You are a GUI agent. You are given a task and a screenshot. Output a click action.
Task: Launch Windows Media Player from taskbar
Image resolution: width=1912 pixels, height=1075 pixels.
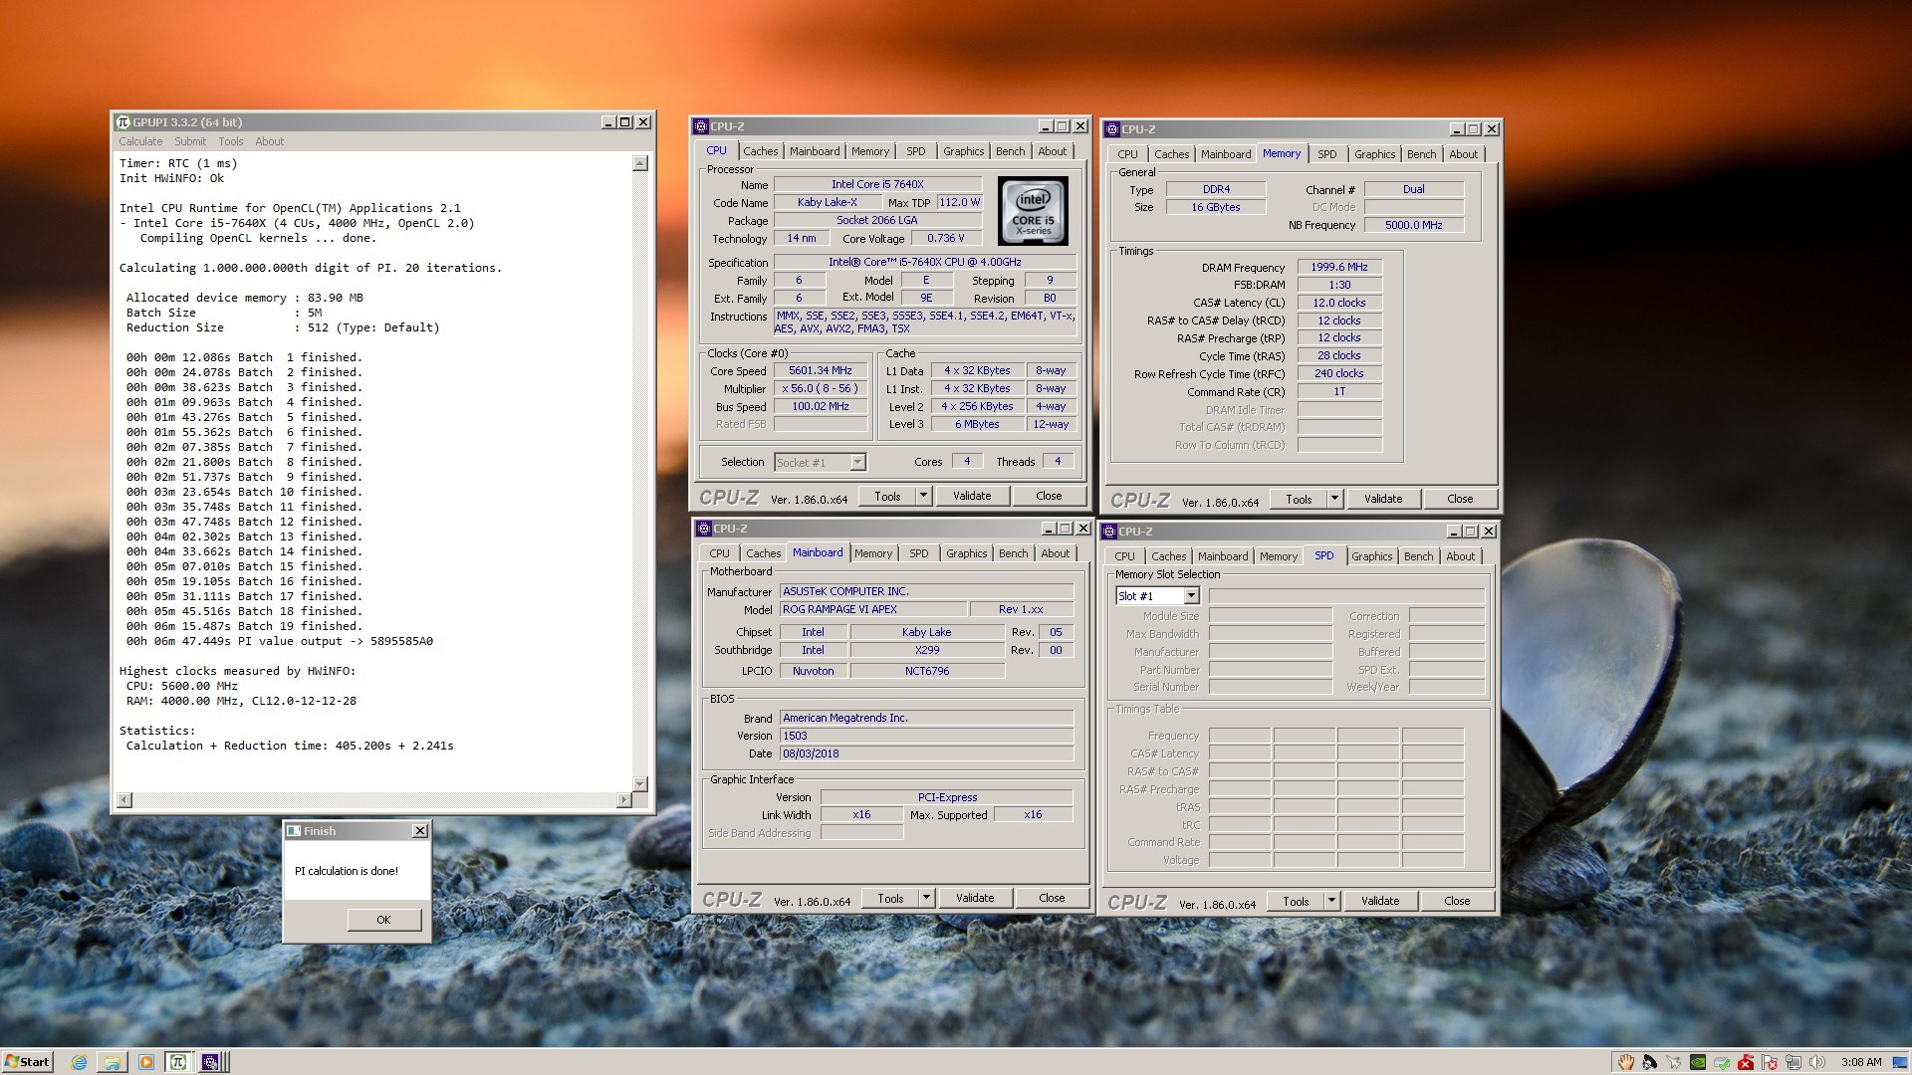coord(146,1062)
